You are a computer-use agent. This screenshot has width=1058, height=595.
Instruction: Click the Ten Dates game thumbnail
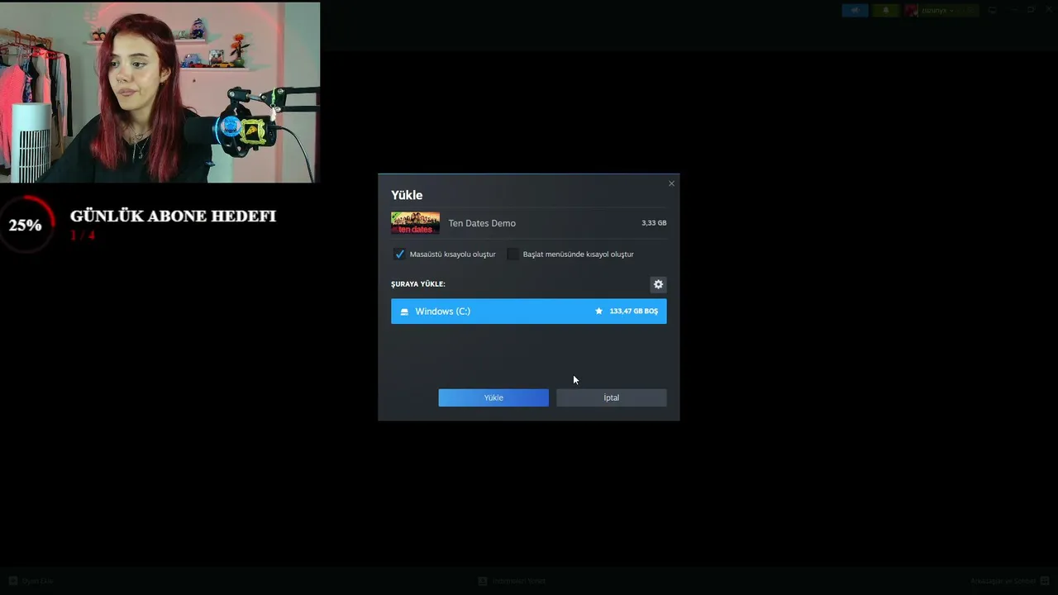pos(415,223)
